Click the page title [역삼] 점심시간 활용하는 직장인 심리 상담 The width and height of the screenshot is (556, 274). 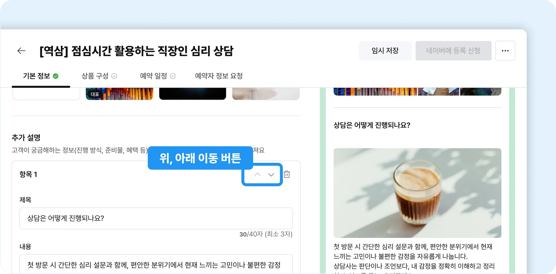pos(136,51)
